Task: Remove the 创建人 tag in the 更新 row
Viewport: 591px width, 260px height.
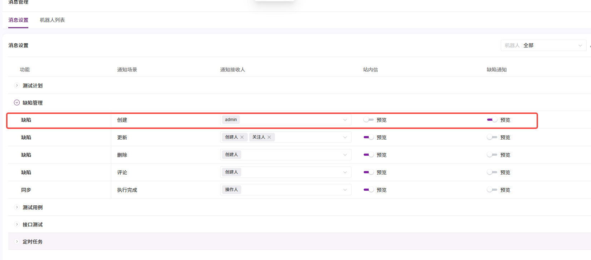Action: [x=242, y=137]
